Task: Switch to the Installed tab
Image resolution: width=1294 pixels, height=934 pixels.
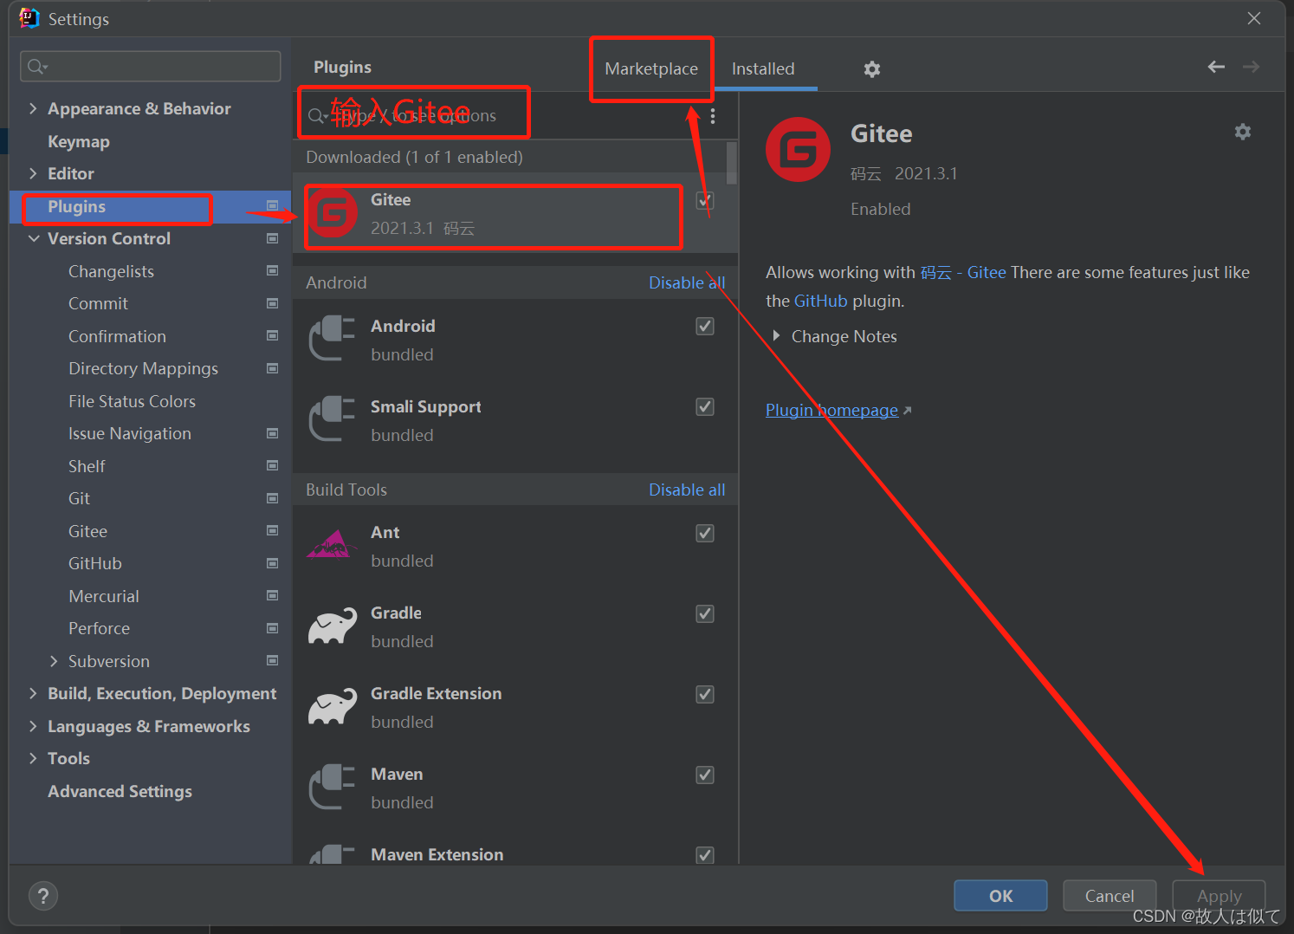Action: (763, 68)
